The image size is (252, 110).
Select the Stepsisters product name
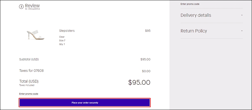pyautogui.click(x=67, y=31)
